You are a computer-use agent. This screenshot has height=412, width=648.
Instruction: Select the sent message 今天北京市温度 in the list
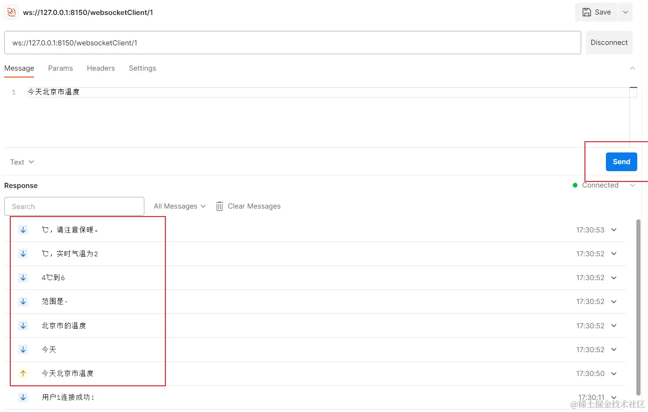pos(68,373)
